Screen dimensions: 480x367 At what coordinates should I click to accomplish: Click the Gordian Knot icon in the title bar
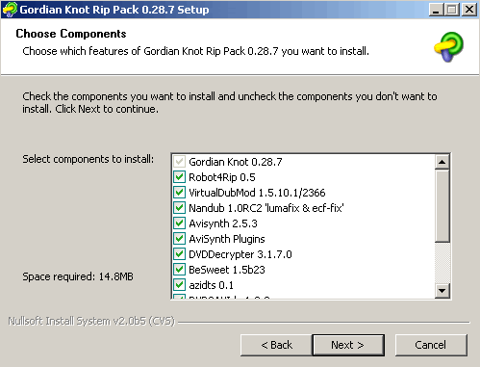pos(10,10)
